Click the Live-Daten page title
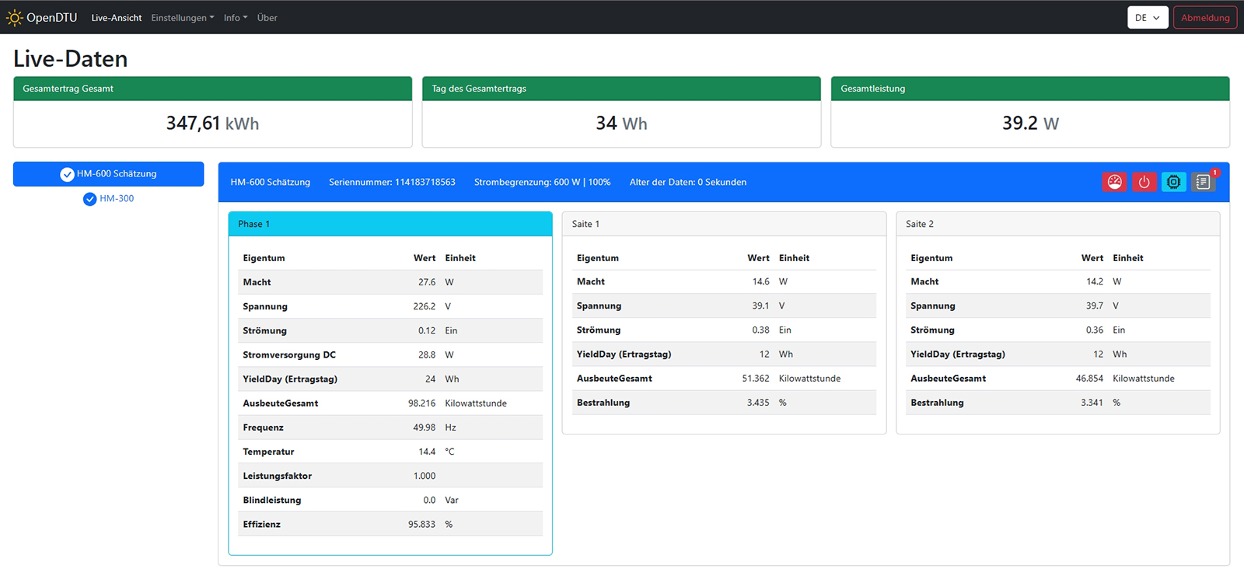 tap(71, 58)
